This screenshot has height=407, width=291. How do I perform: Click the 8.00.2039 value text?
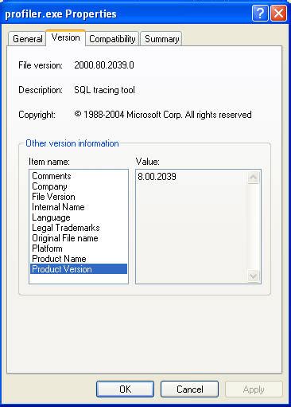[x=157, y=177]
